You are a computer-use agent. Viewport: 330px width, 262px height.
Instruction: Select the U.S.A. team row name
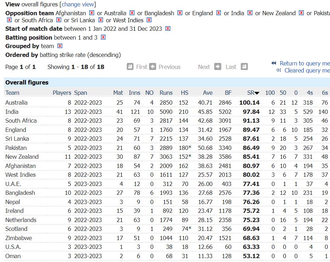click(x=13, y=247)
